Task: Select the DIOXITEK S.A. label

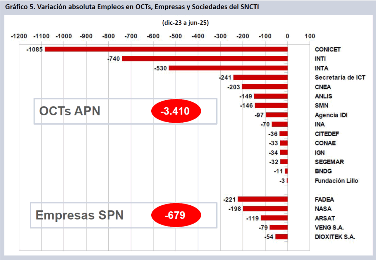Action: 335,237
